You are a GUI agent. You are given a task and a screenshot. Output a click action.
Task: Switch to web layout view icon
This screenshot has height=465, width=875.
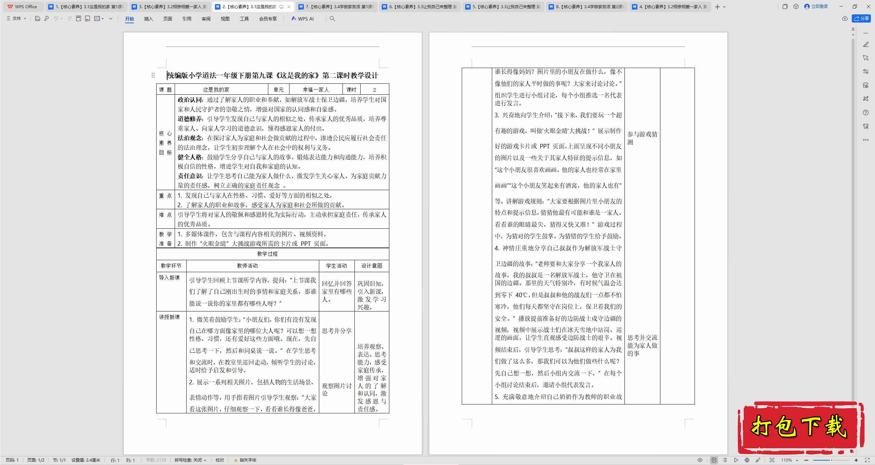(747, 460)
